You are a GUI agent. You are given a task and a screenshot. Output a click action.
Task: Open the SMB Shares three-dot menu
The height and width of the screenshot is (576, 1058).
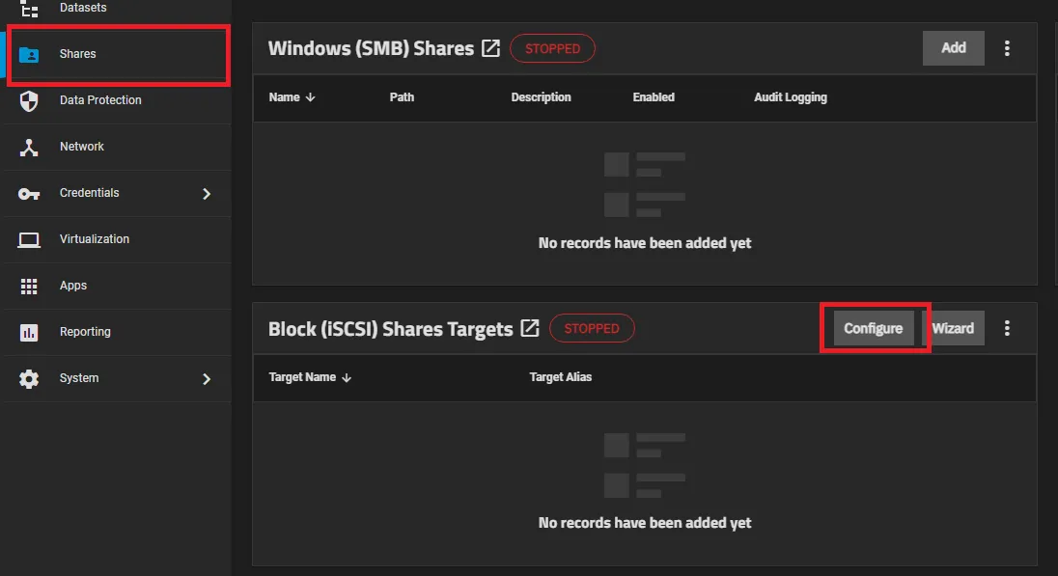coord(1007,47)
